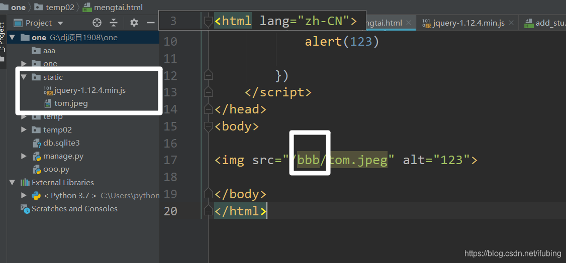Open Project panel settings gear
This screenshot has width=566, height=263.
[x=134, y=23]
